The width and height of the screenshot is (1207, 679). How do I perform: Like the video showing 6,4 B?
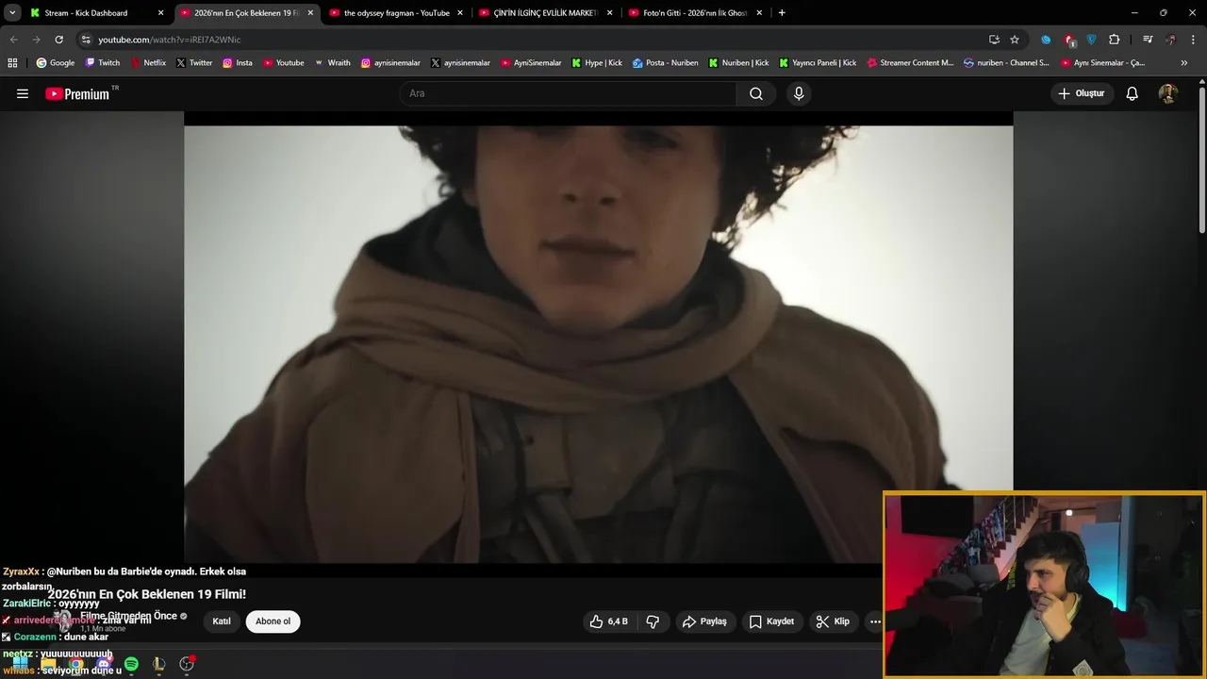pos(608,621)
